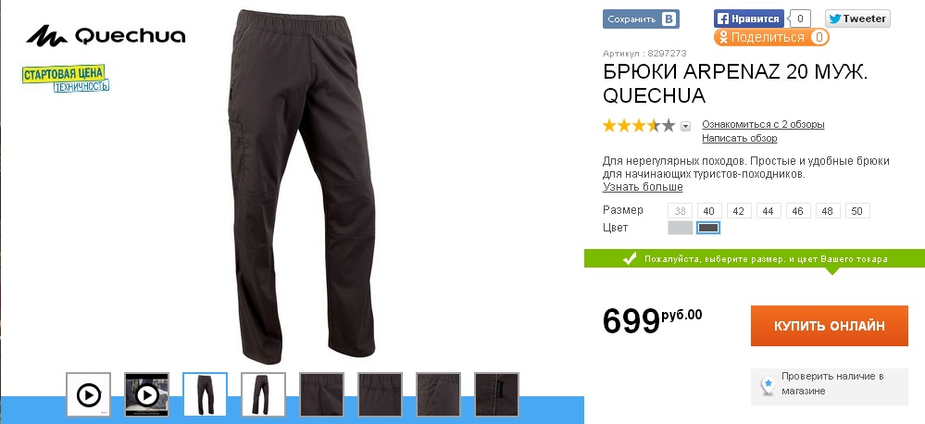Click the Стартовая цена badge

click(66, 79)
